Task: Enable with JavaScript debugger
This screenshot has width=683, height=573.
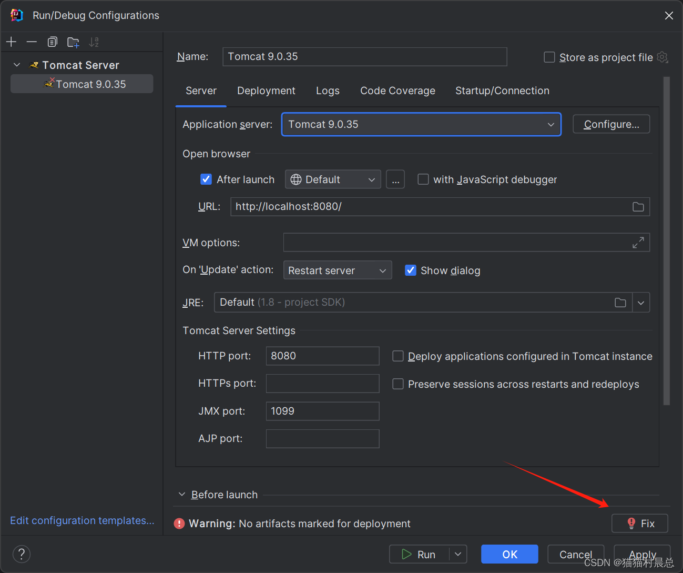Action: (423, 179)
